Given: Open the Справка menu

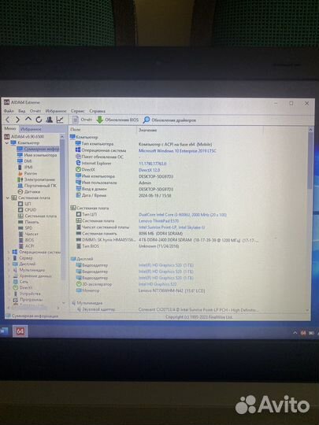Looking at the screenshot, I should click(97, 111).
